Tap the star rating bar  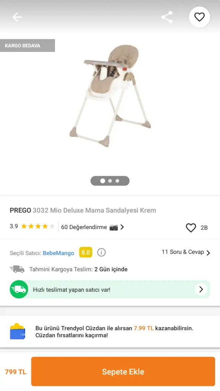pyautogui.click(x=38, y=226)
